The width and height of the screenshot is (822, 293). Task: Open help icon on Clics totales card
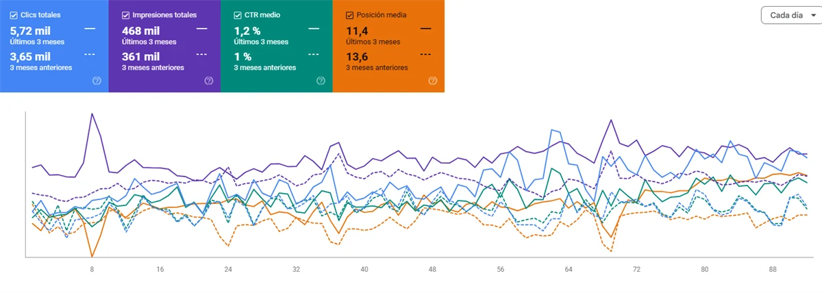[97, 81]
